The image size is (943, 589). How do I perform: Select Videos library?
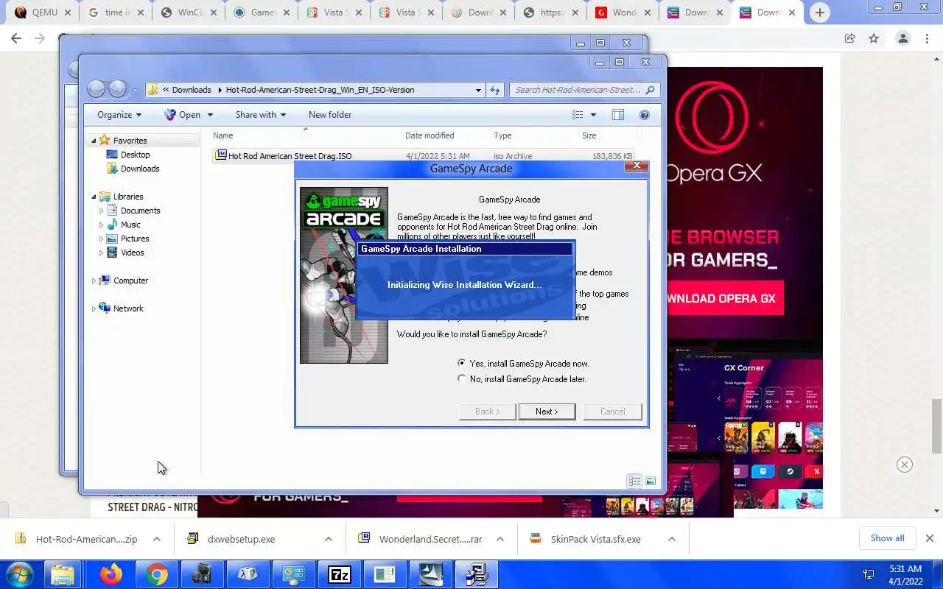pos(133,253)
